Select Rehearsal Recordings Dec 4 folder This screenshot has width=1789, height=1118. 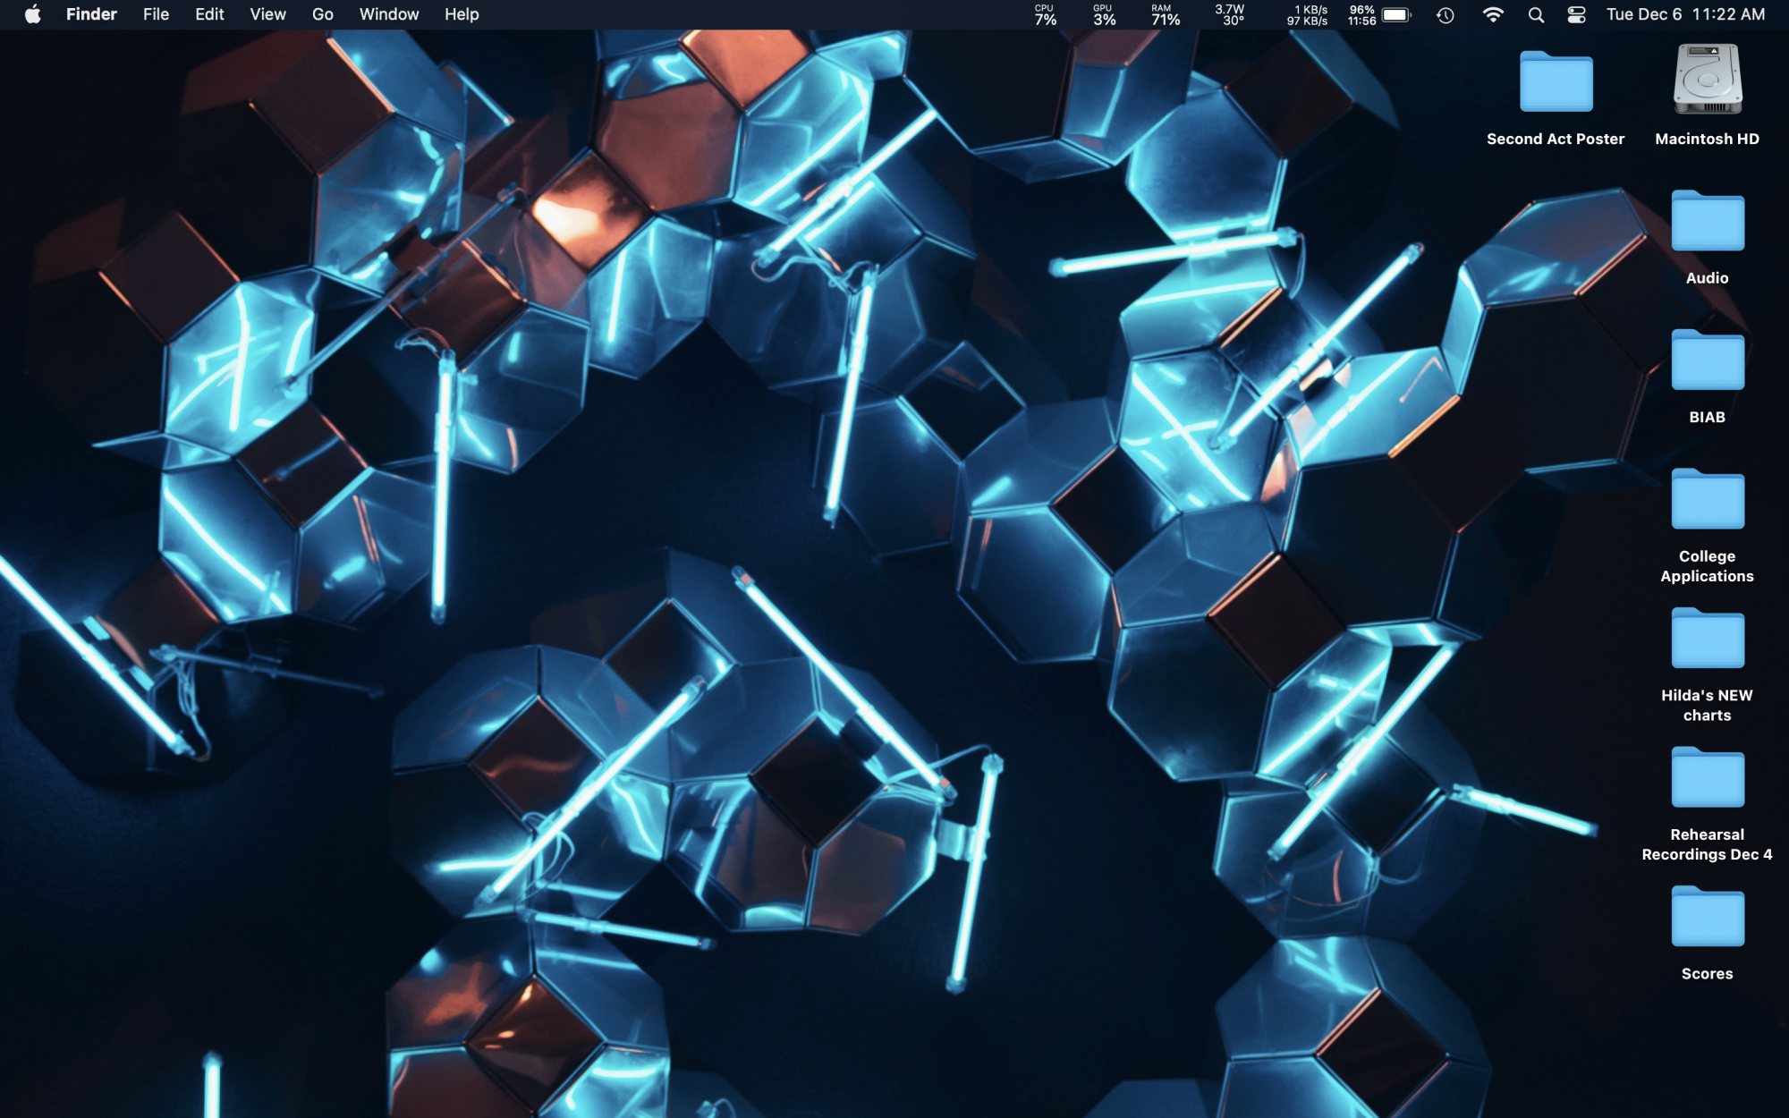click(x=1707, y=778)
